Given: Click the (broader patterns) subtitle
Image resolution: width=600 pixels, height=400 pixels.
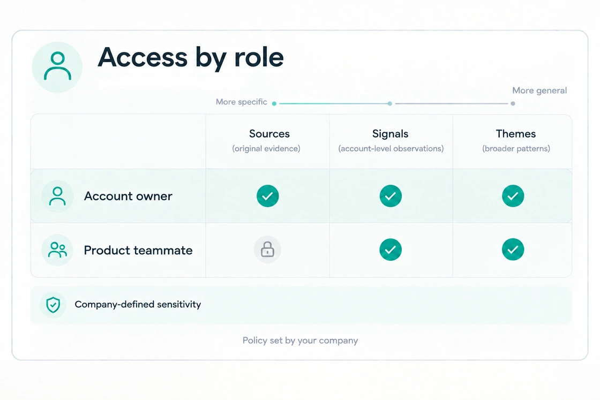Looking at the screenshot, I should (516, 148).
